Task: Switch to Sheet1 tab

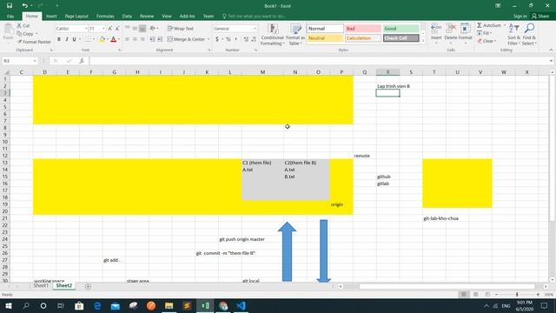Action: point(41,286)
